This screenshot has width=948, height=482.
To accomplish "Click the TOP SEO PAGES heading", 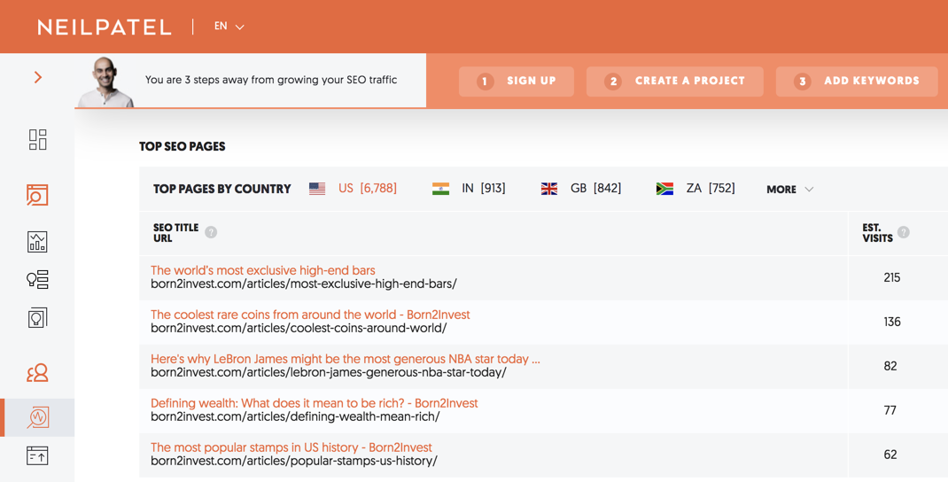I will tap(182, 146).
